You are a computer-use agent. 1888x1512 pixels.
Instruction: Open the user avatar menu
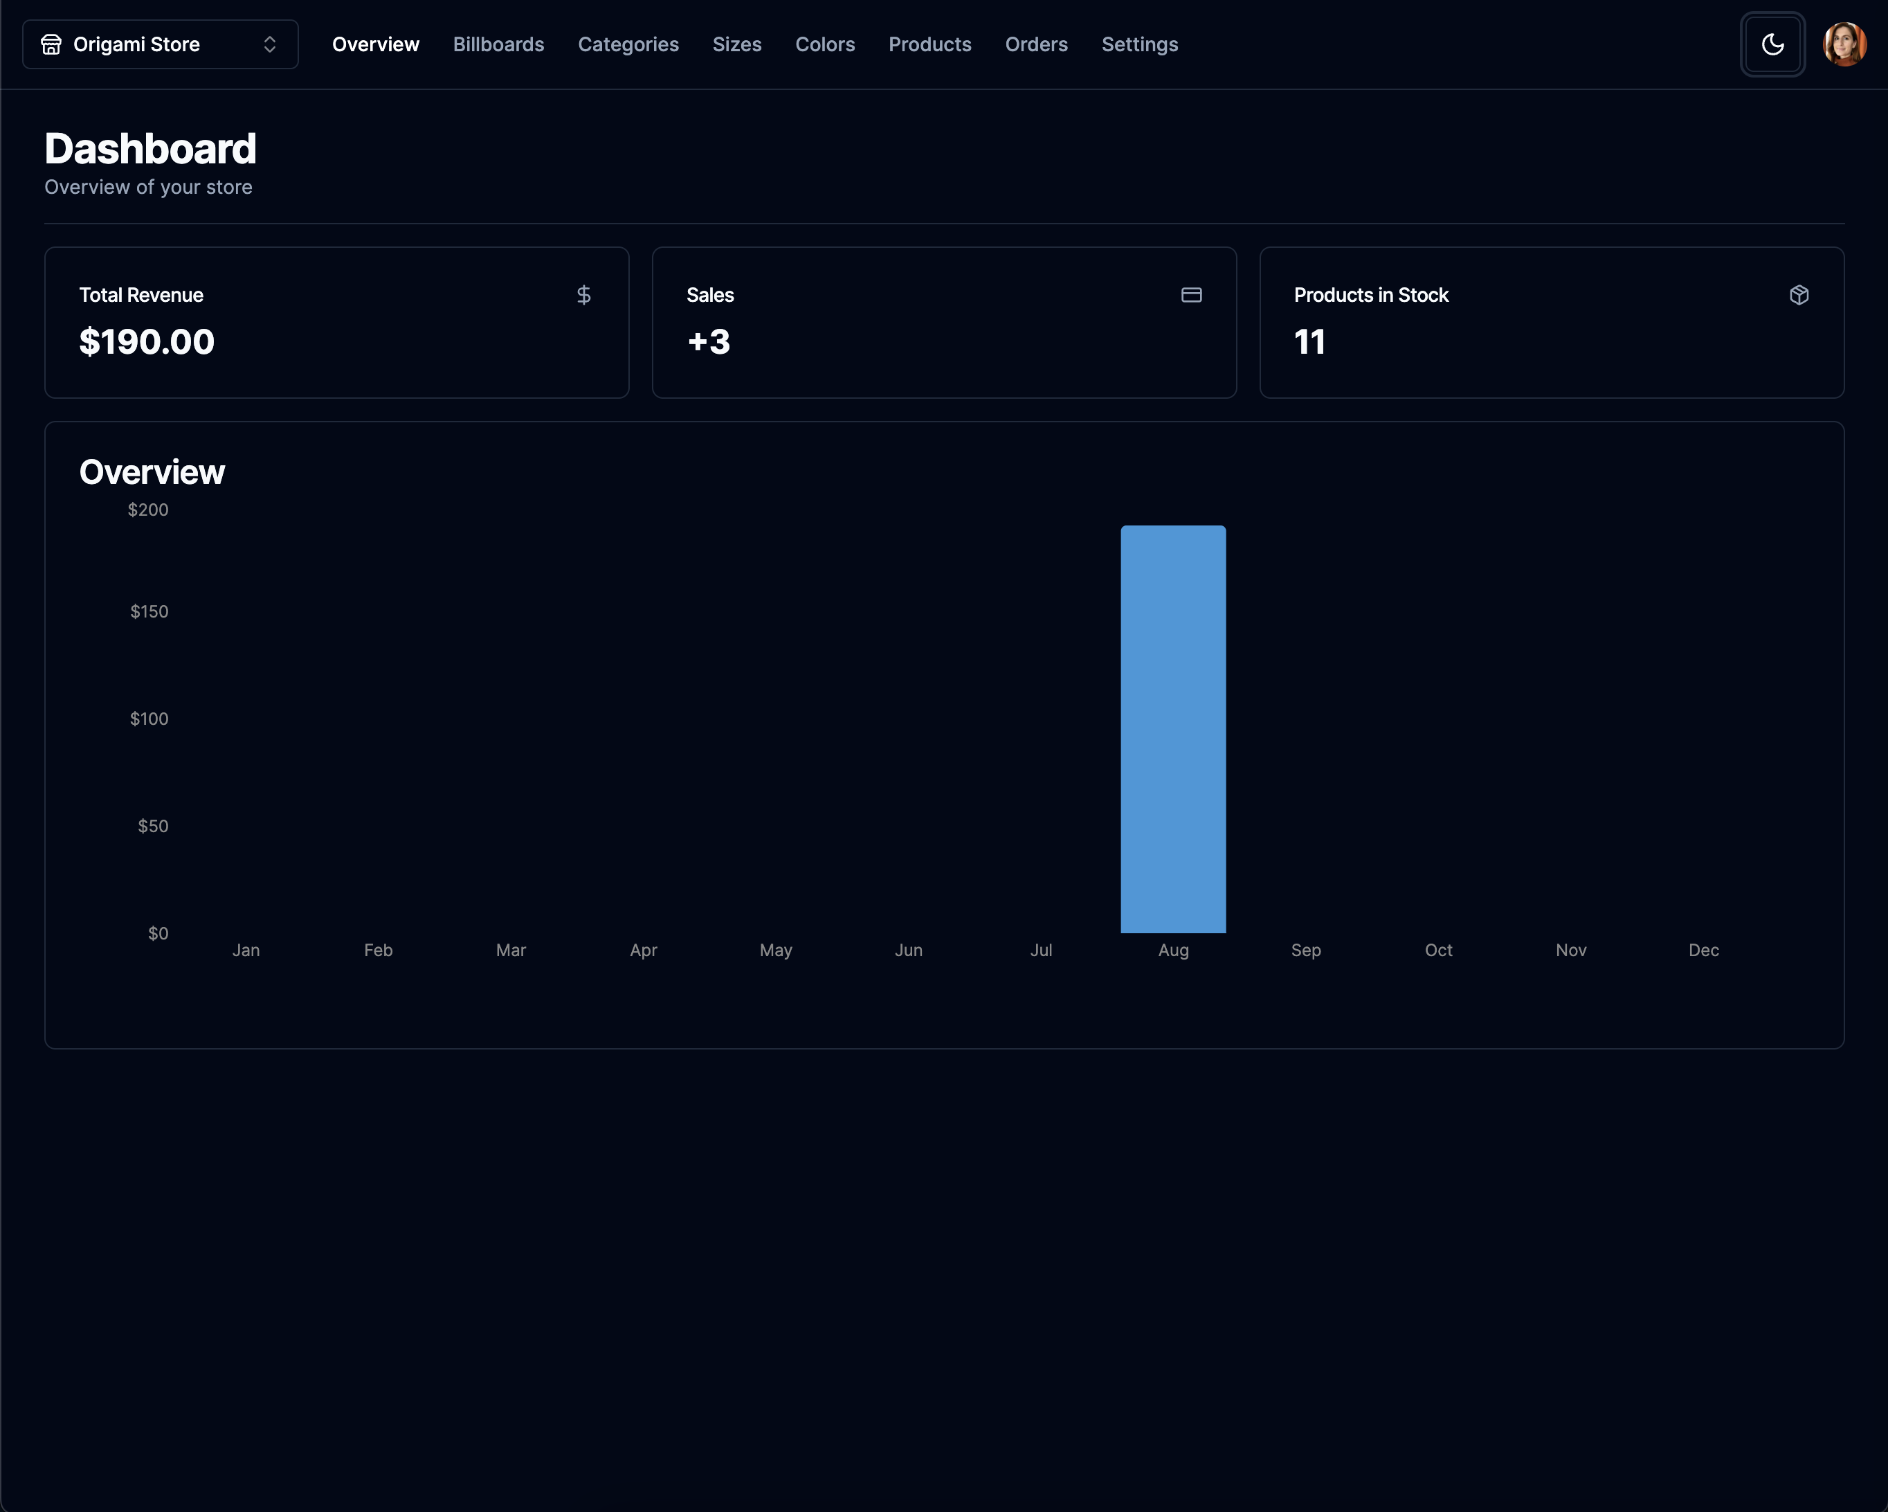point(1844,45)
